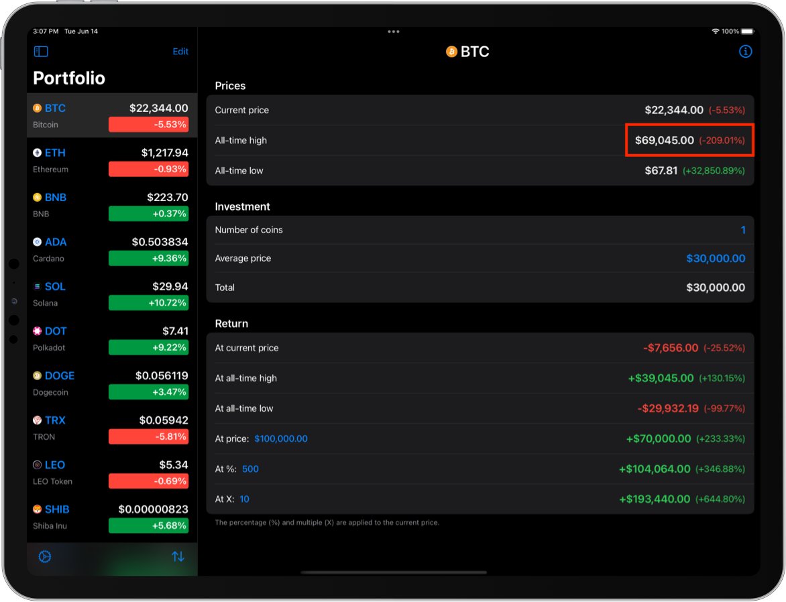Click the Prices section header
The width and height of the screenshot is (786, 602).
pos(230,86)
